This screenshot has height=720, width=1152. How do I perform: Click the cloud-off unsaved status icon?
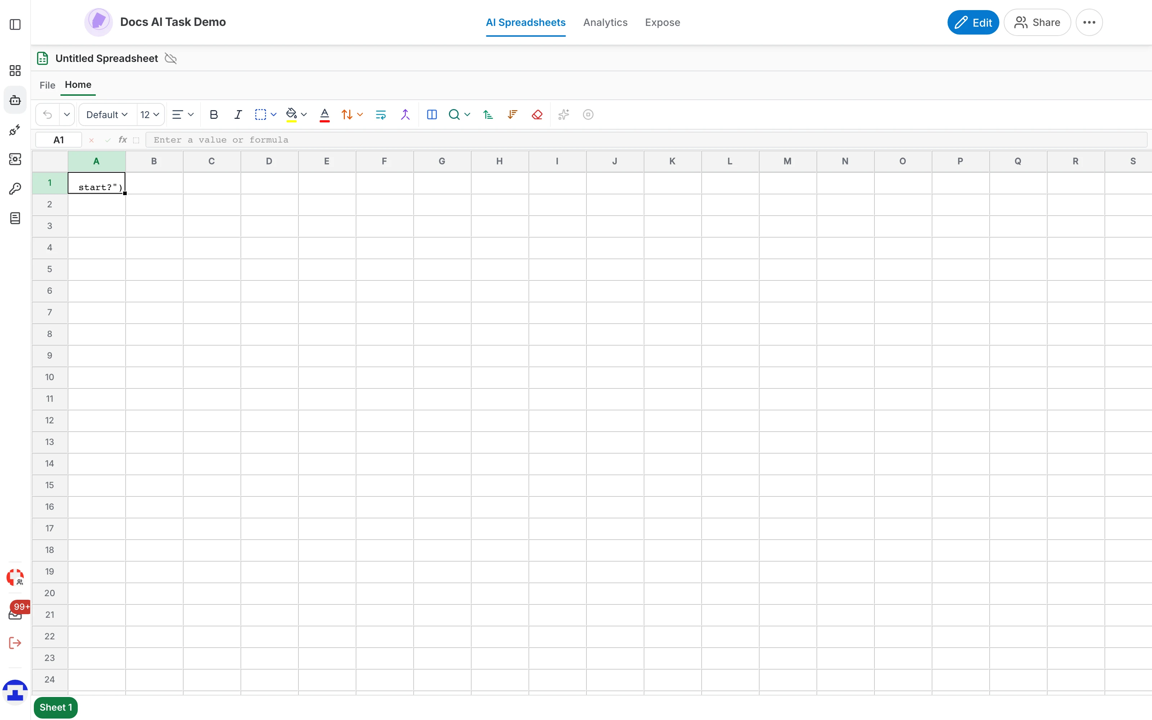pyautogui.click(x=170, y=59)
